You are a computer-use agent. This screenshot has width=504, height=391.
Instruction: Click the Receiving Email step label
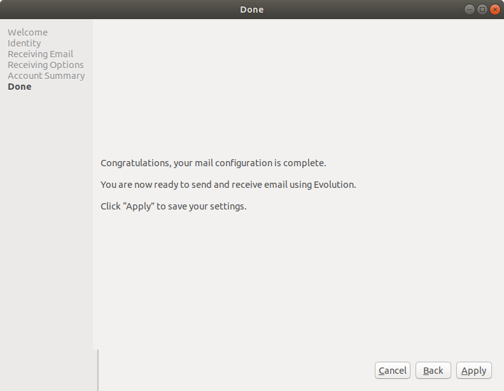(x=40, y=54)
